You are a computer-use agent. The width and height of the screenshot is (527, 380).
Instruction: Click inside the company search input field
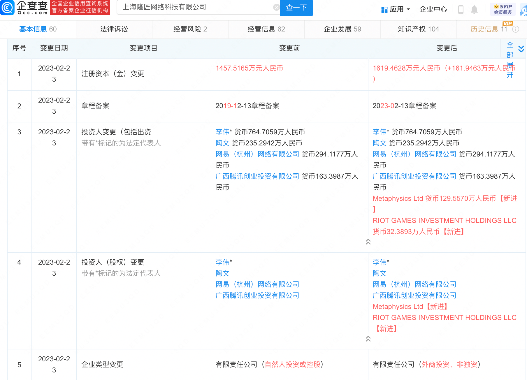click(195, 7)
